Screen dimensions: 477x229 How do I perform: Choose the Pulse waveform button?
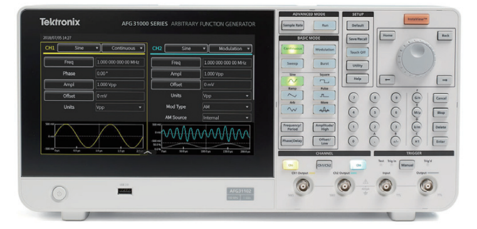[x=324, y=95]
